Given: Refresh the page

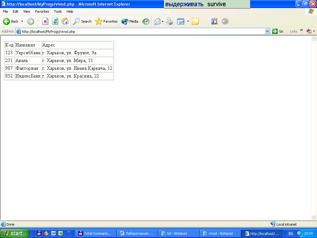Looking at the screenshot, I should pyautogui.click(x=55, y=21).
